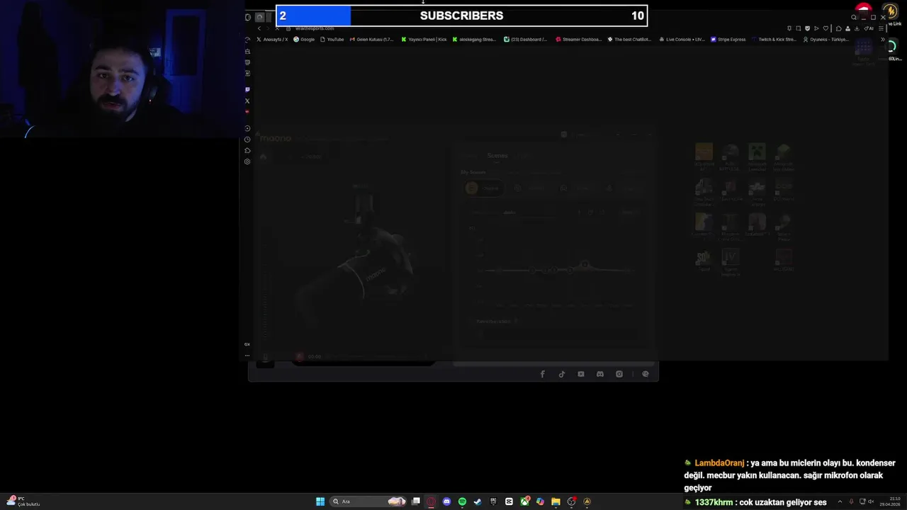This screenshot has height=510, width=907.
Task: Click the 1337khrm chat username
Action: [714, 502]
